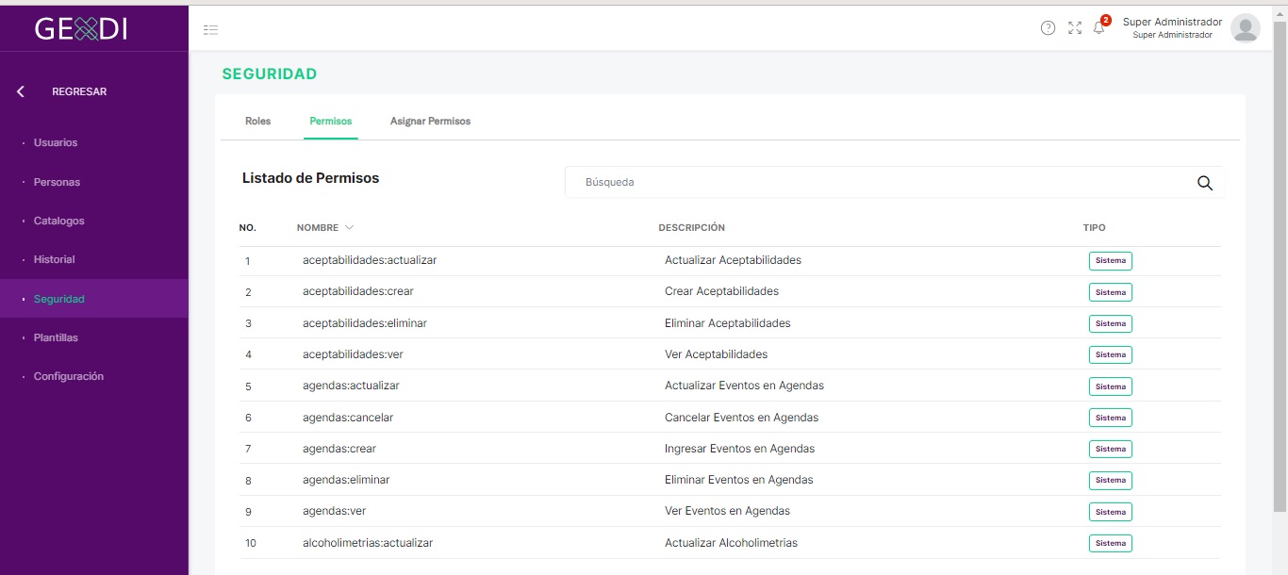1288x575 pixels.
Task: Open the help question mark icon
Action: (x=1048, y=28)
